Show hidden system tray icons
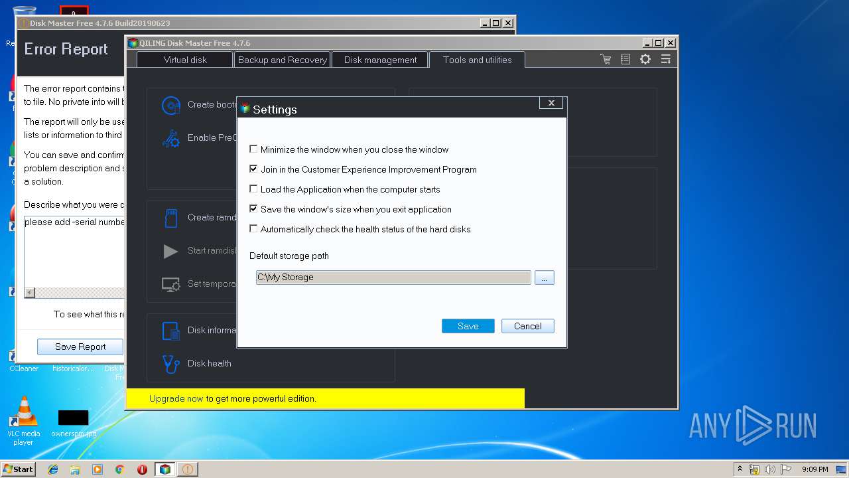The height and width of the screenshot is (478, 849). coord(740,469)
